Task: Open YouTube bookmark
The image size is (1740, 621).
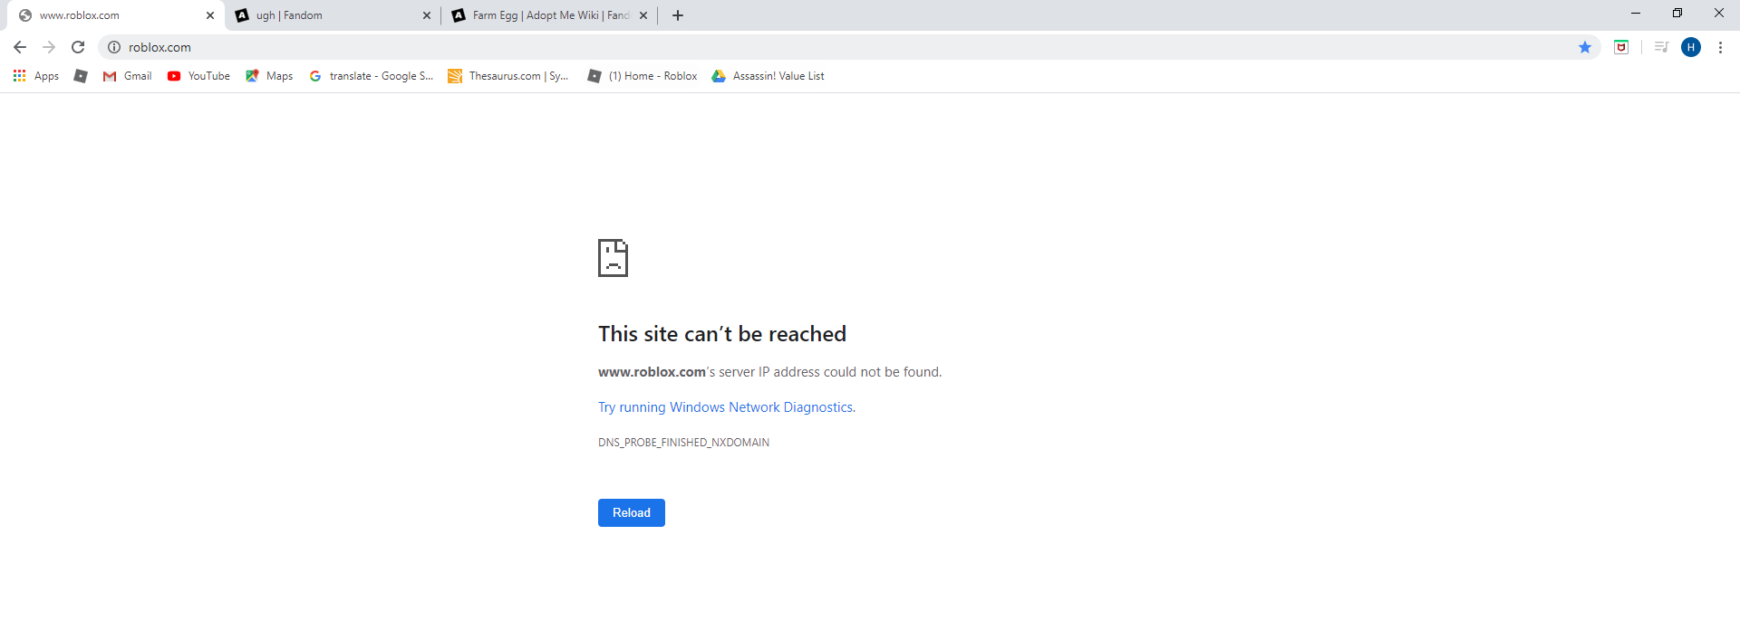Action: (198, 76)
